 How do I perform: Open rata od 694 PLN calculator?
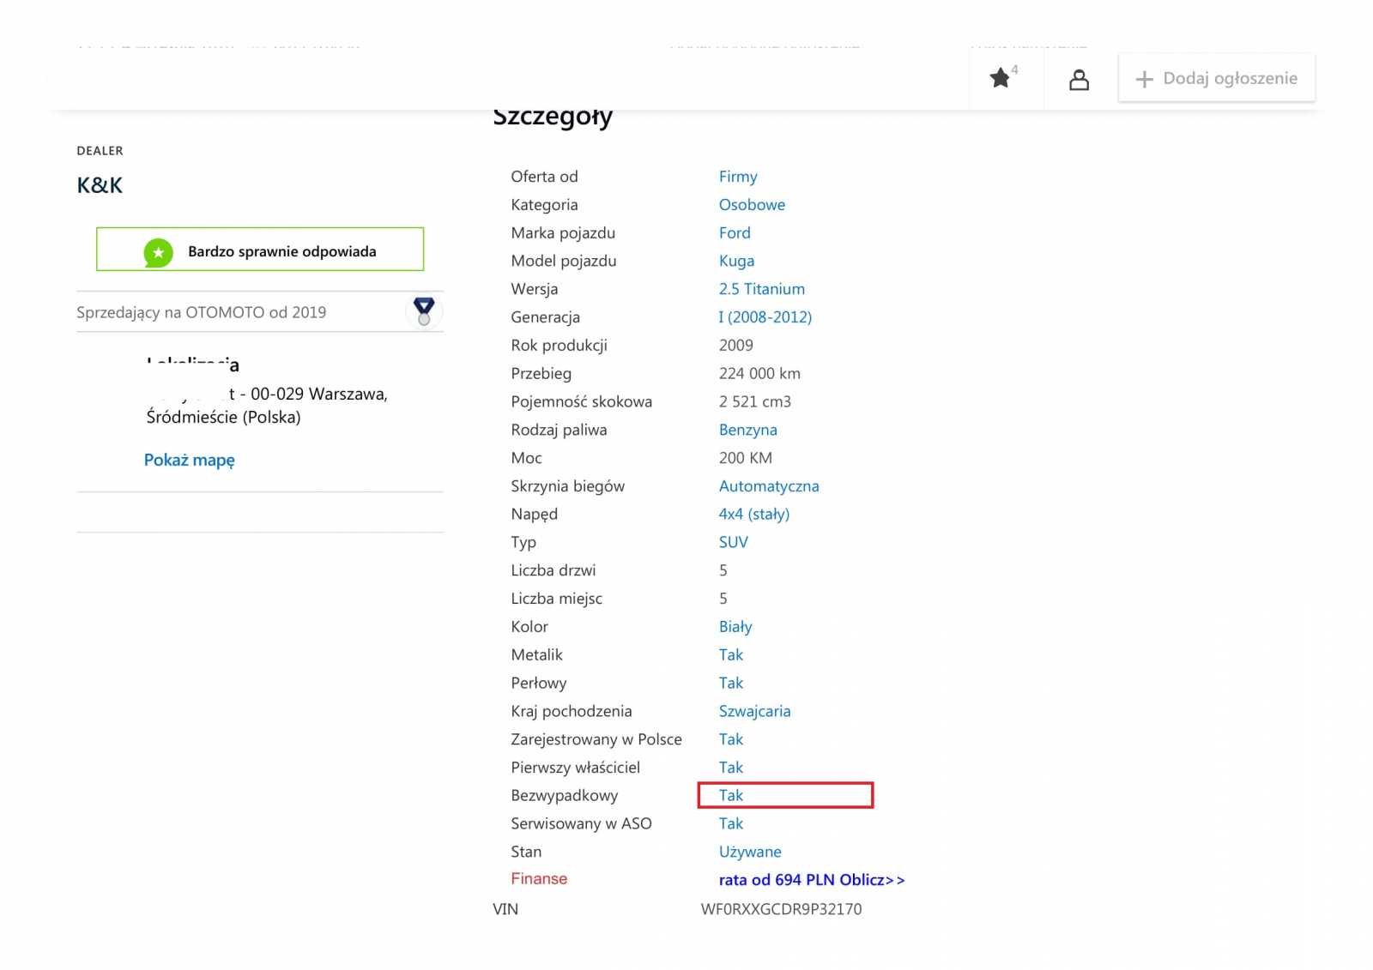coord(811,880)
